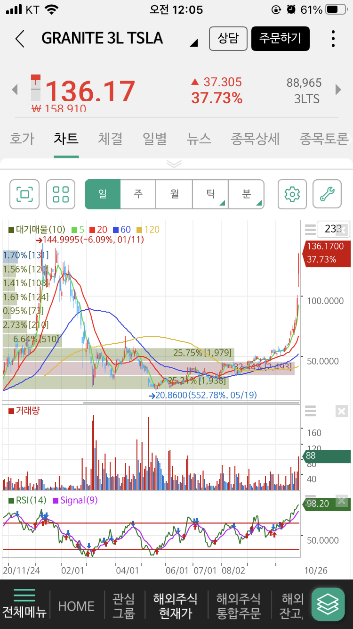Viewport: 353px width, 629px height.
Task: Tap the 주문하기 order button
Action: click(x=281, y=39)
